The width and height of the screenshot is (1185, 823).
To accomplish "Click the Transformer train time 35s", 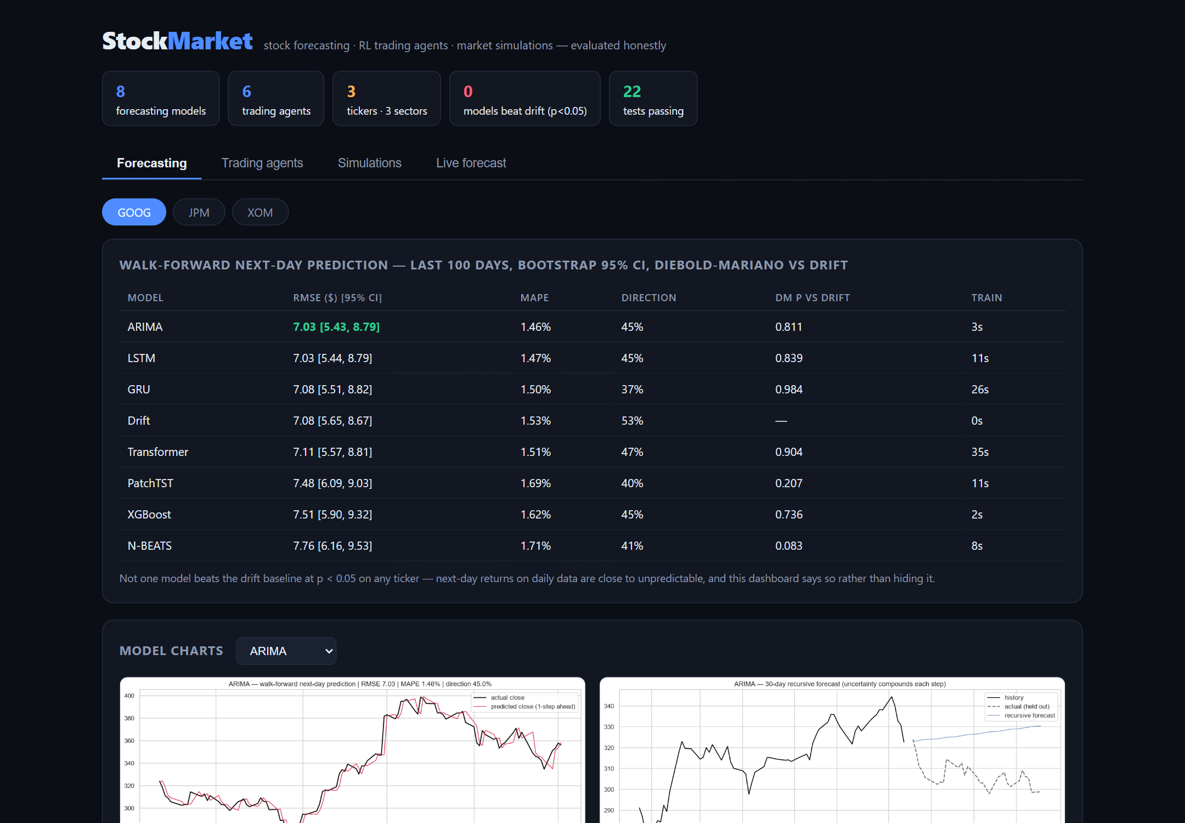I will (980, 452).
